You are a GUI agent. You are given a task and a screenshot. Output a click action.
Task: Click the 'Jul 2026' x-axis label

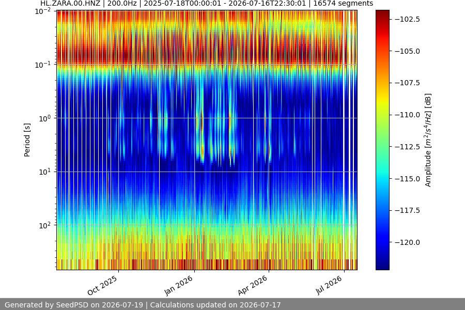point(329,285)
